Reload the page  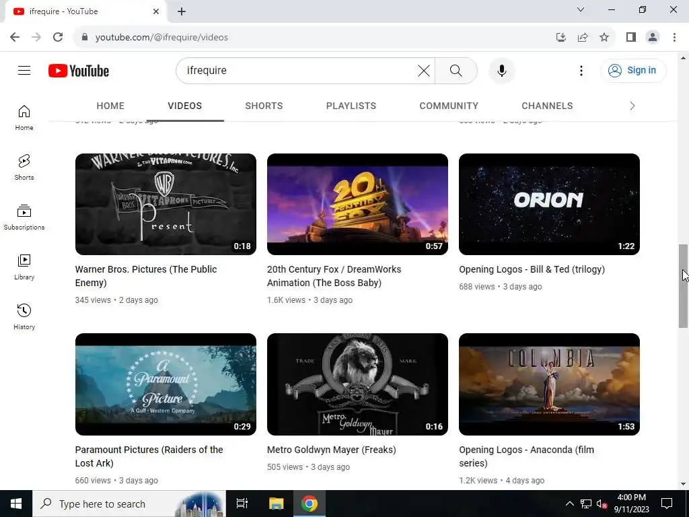click(x=58, y=37)
